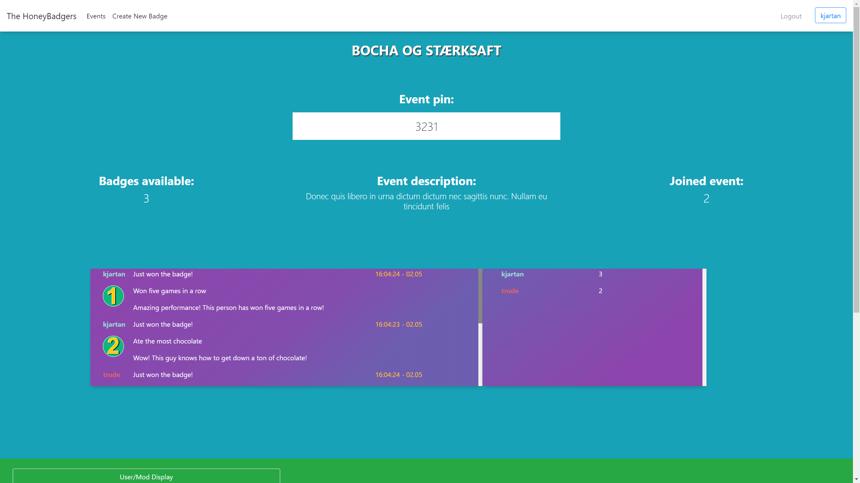Click the Logout link

pyautogui.click(x=791, y=16)
